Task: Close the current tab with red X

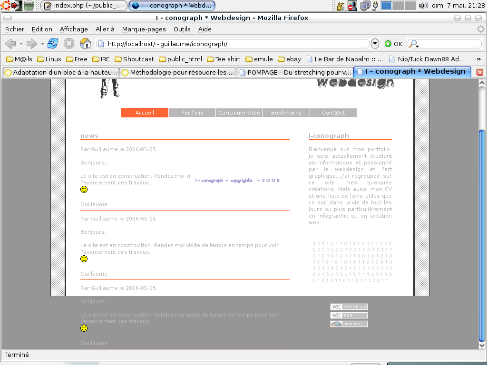Action: coord(479,72)
